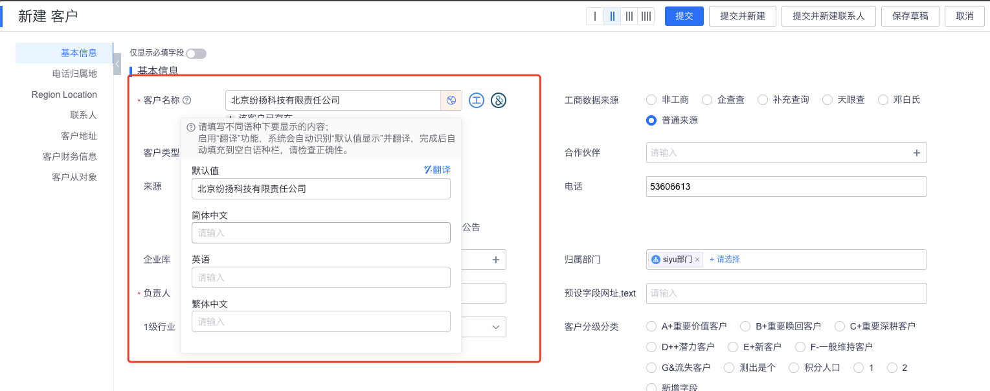The width and height of the screenshot is (990, 391).
Task: Select the 天眼查 data source
Action: pyautogui.click(x=827, y=100)
